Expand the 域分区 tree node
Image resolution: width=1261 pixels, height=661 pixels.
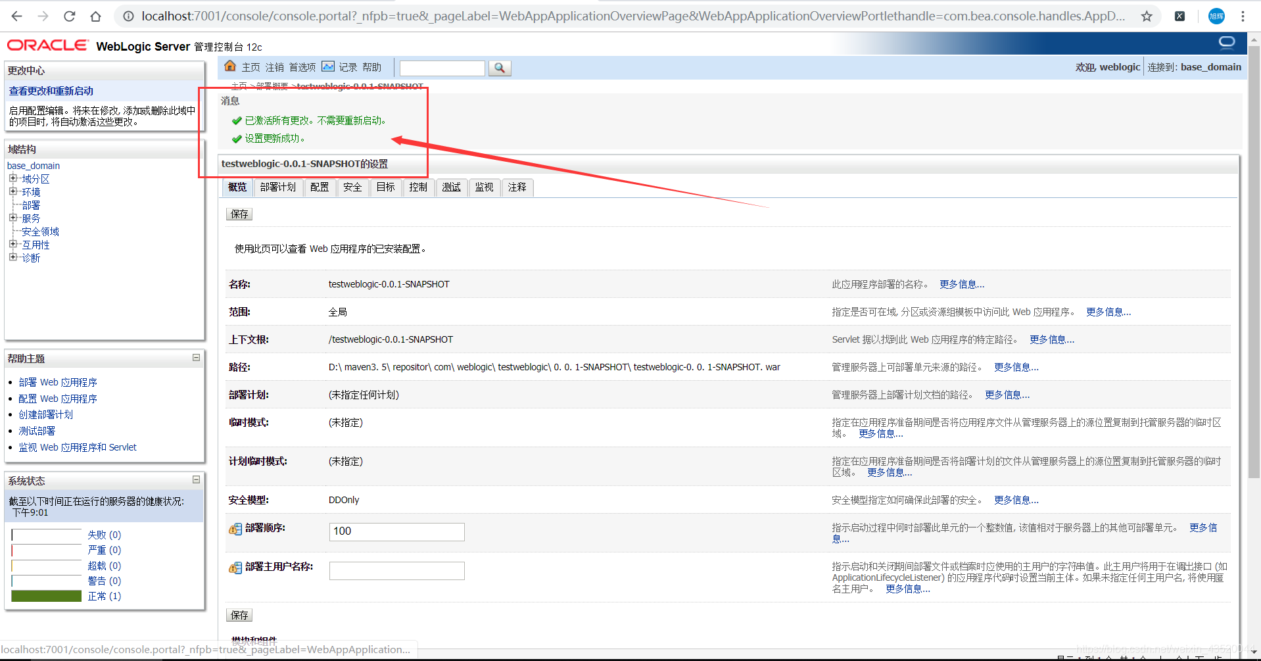coord(12,178)
